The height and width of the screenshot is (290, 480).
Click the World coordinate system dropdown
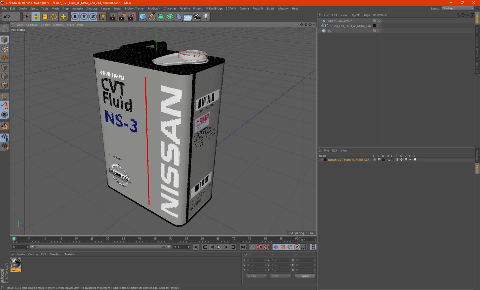click(x=255, y=276)
